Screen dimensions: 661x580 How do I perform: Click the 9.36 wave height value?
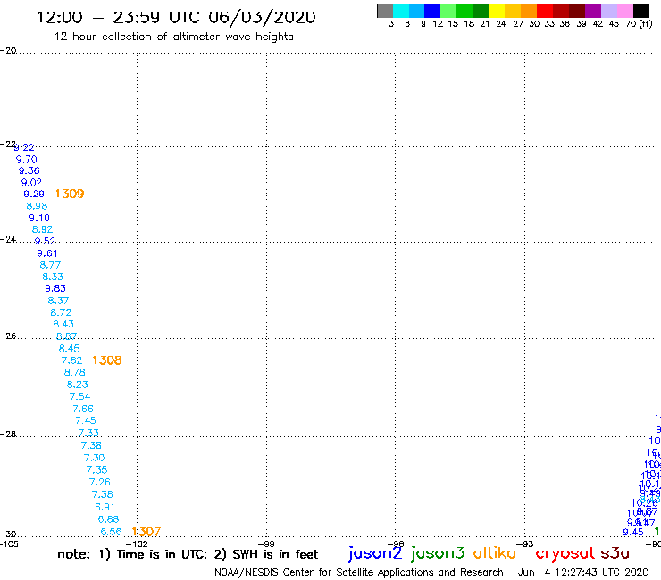coord(29,170)
